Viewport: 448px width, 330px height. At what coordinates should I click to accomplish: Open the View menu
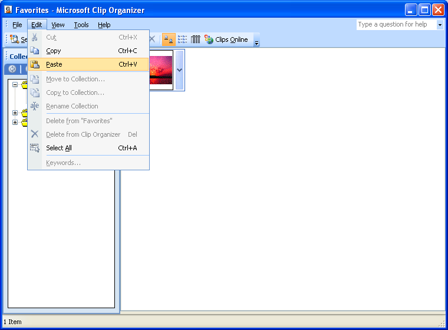[58, 25]
